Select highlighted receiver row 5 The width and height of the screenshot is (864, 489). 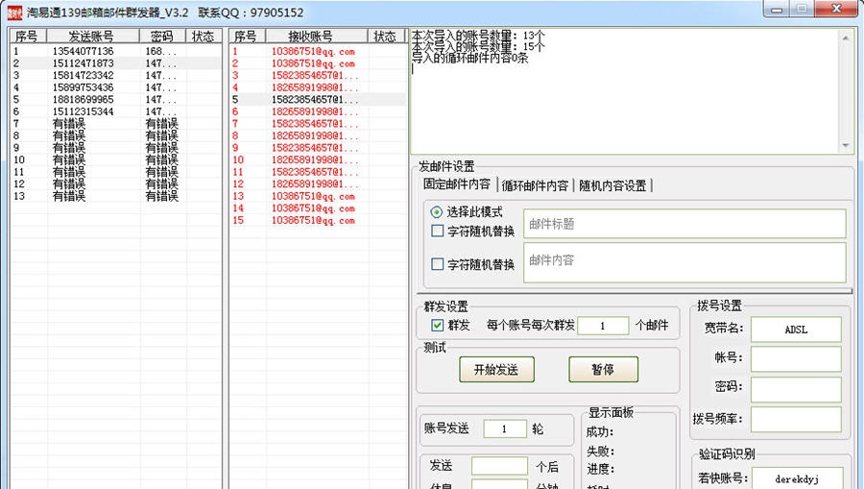click(318, 100)
